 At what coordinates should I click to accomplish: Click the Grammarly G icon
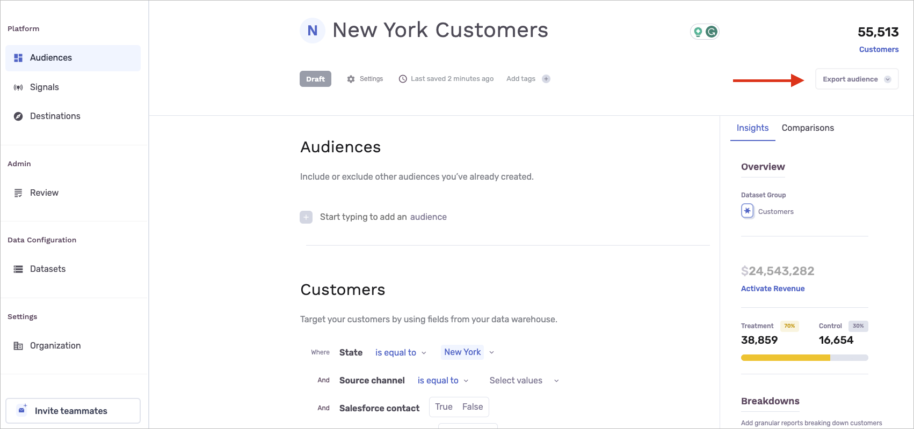[x=712, y=32]
